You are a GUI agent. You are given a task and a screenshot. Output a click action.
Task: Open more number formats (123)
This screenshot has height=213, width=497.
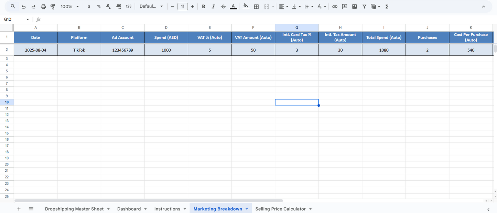tap(129, 7)
